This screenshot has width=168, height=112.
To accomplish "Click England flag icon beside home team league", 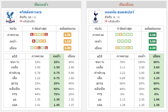I will 21,21.
